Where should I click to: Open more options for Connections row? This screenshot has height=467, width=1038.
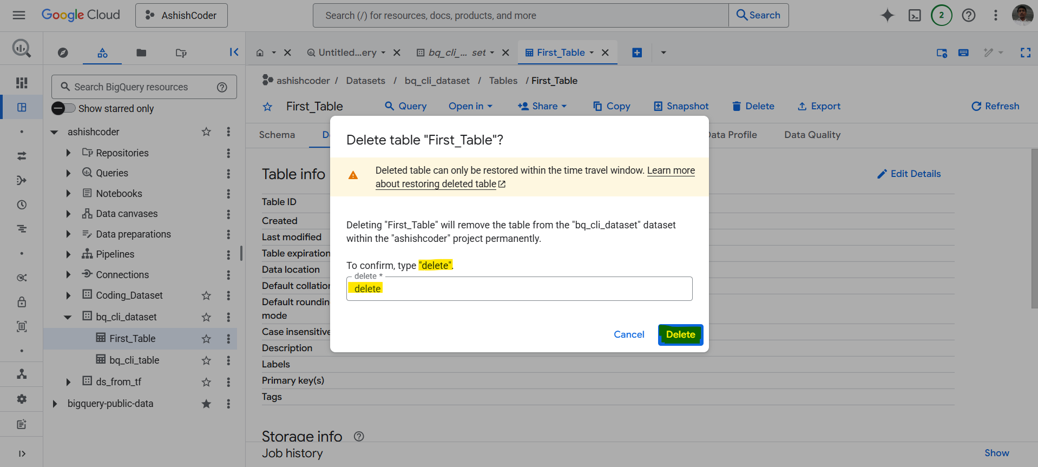(228, 275)
